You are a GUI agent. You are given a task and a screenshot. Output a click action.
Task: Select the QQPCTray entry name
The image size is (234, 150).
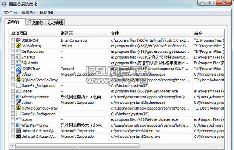[x=31, y=69]
